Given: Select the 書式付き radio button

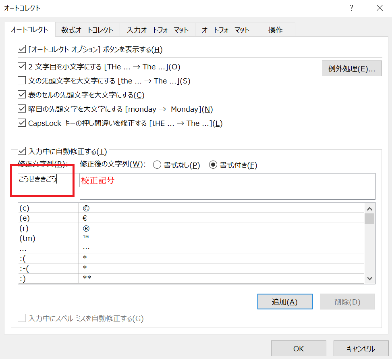Looking at the screenshot, I should [213, 165].
